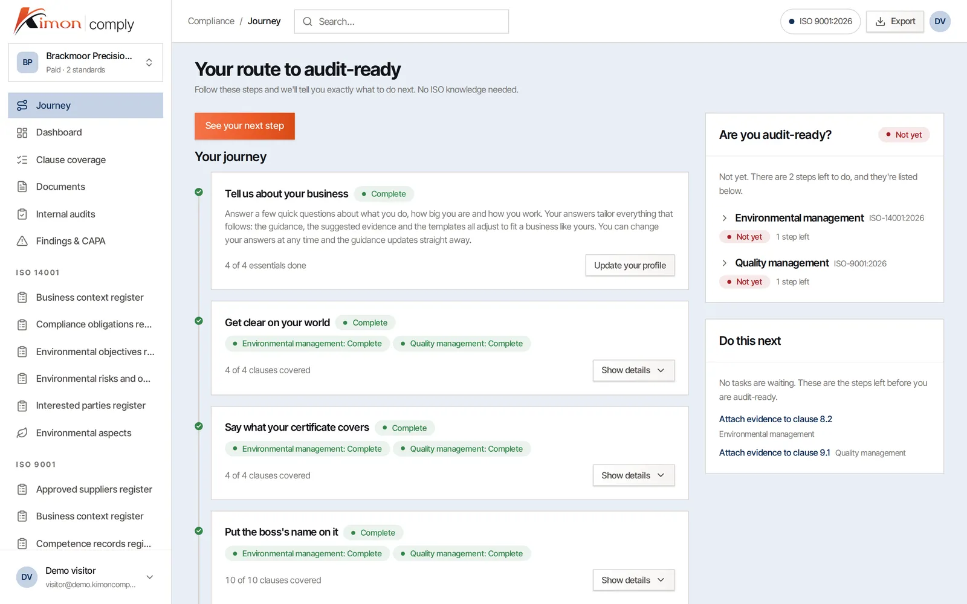This screenshot has width=967, height=604.
Task: Click '4 of 4 essentials done' text
Action: [265, 265]
